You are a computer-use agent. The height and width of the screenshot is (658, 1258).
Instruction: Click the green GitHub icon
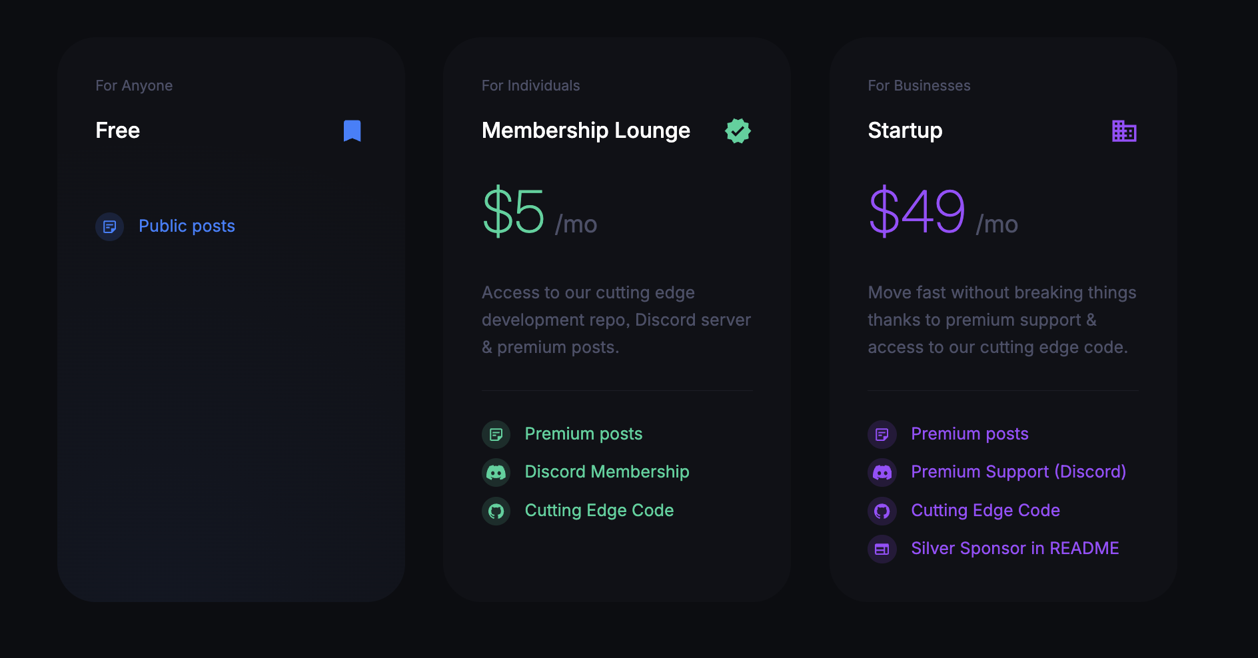pyautogui.click(x=496, y=511)
